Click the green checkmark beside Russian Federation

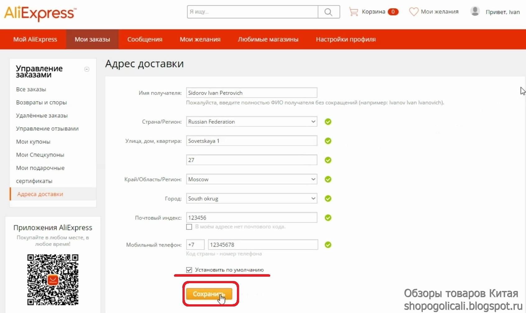(328, 122)
